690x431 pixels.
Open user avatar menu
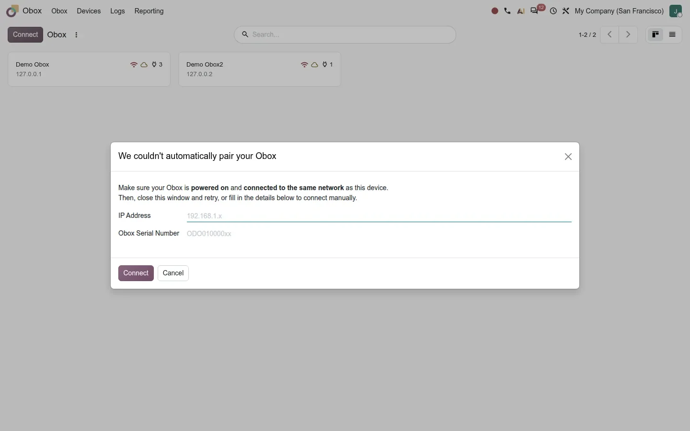pos(676,11)
